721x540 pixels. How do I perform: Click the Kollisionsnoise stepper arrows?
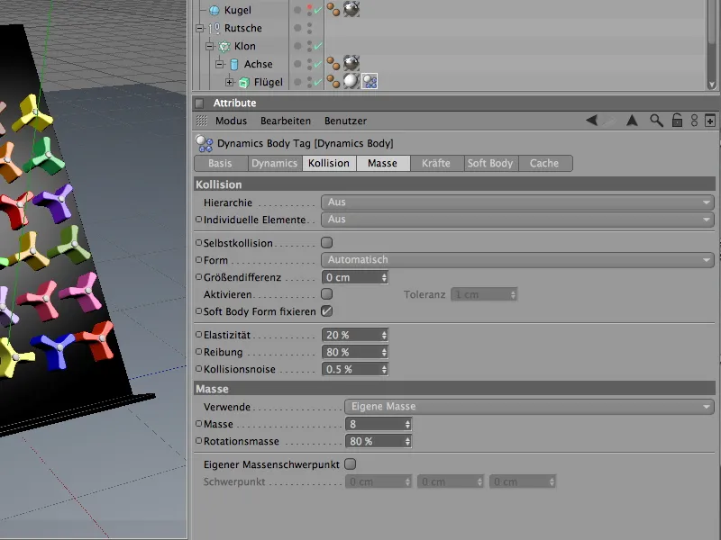pos(384,369)
